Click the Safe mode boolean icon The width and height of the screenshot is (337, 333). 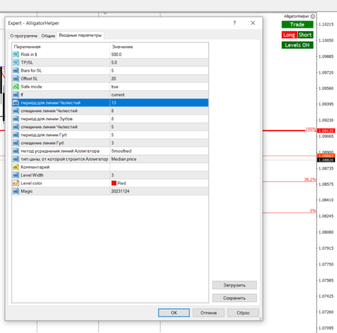click(16, 86)
